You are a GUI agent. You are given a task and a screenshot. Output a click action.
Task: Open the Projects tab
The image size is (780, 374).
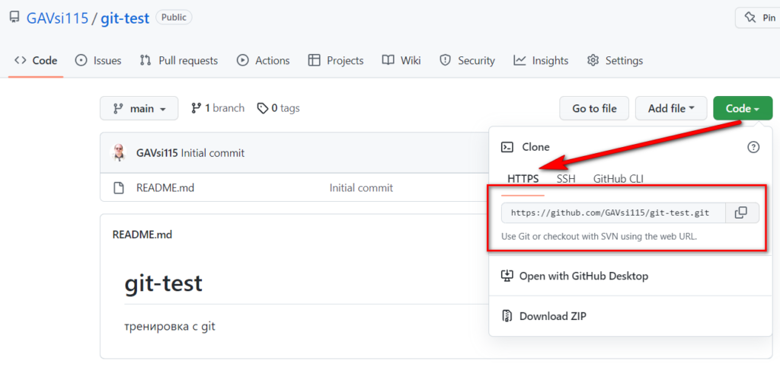click(336, 61)
